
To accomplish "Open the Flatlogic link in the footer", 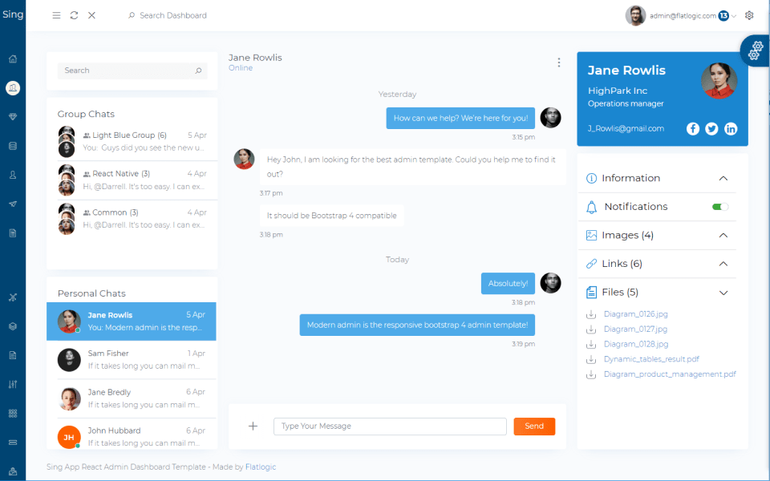I will (258, 466).
